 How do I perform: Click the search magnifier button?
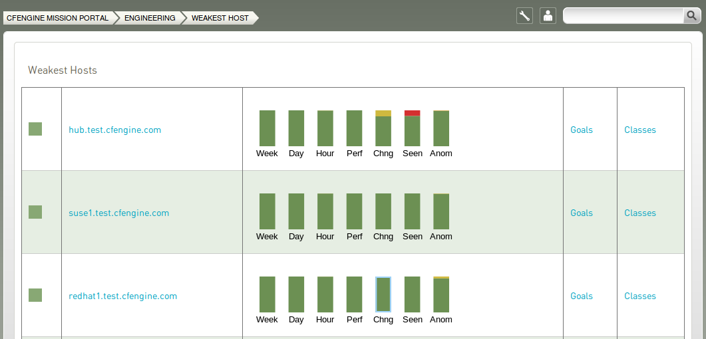[691, 16]
